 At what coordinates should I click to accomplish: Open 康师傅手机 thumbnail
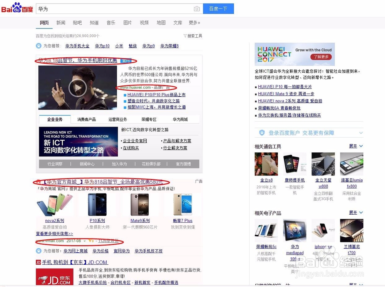point(295,164)
